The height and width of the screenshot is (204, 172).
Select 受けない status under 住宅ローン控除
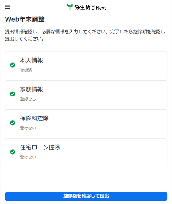point(28,157)
